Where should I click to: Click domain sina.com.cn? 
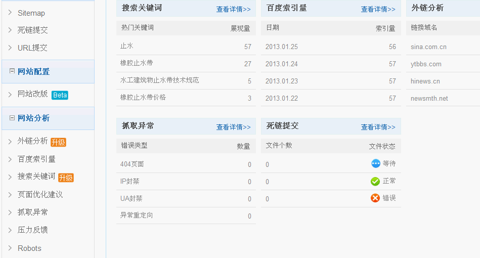(x=428, y=47)
